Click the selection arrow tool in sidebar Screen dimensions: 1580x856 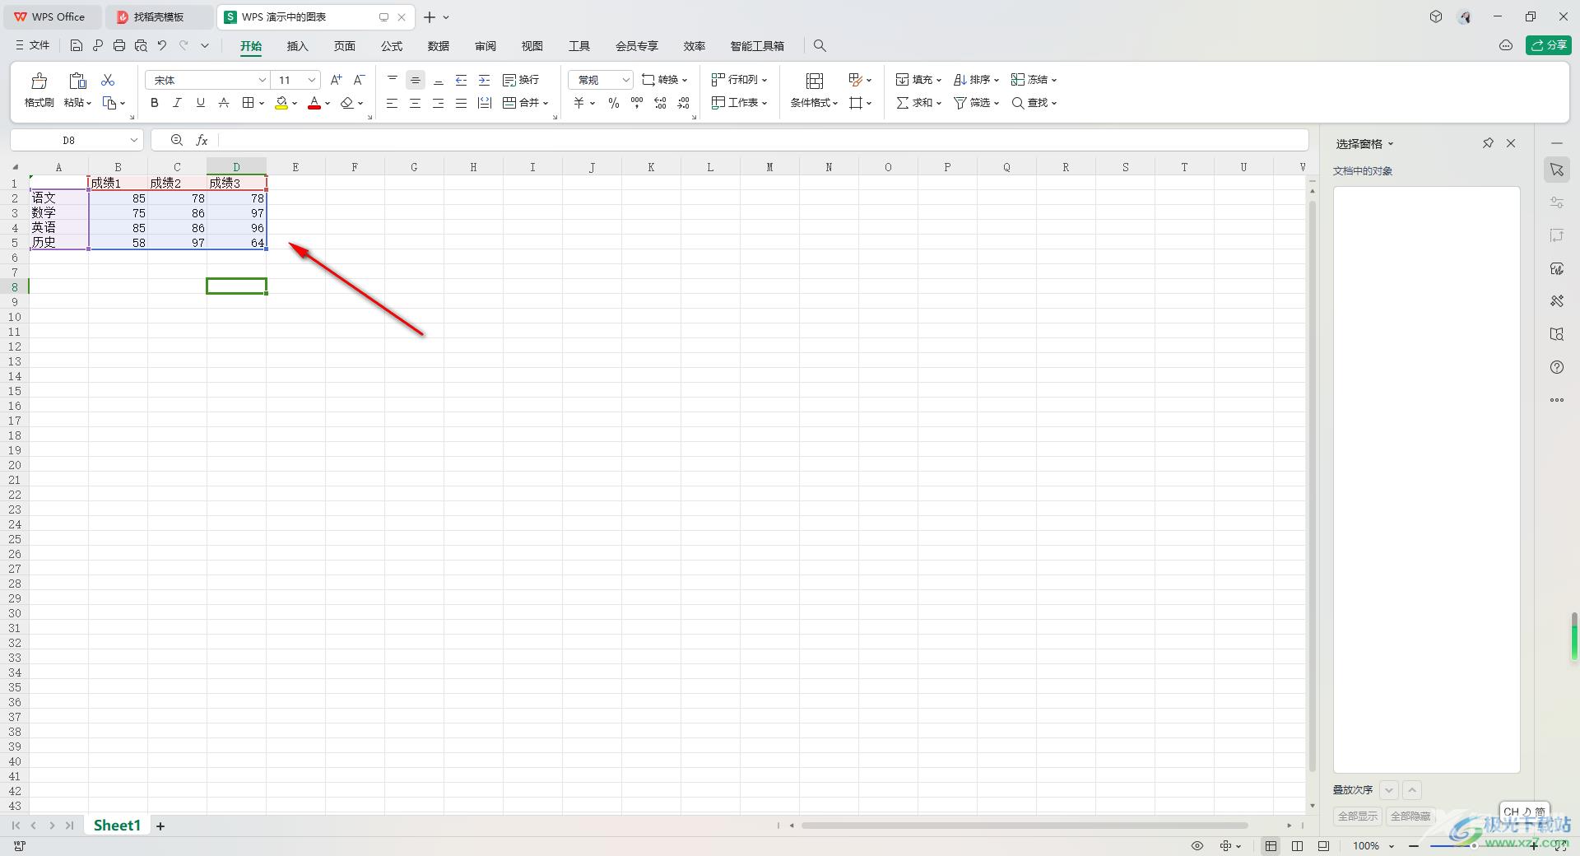pyautogui.click(x=1557, y=170)
